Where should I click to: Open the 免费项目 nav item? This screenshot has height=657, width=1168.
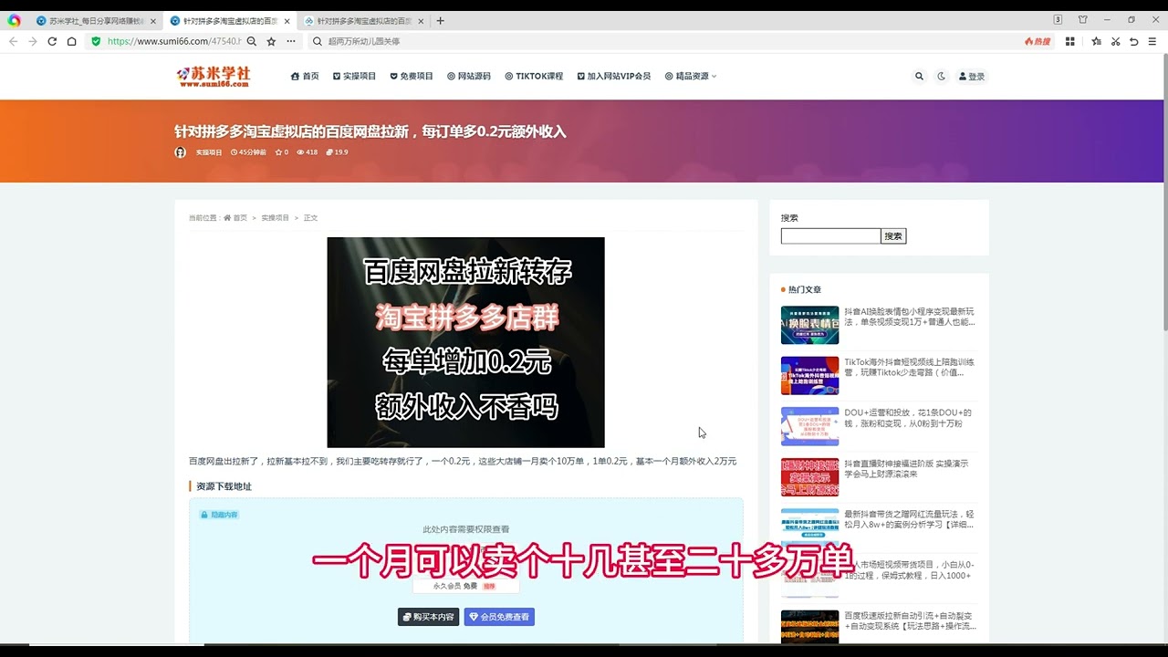coord(412,77)
